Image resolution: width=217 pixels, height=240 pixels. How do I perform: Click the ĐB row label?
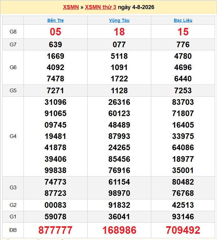click(x=13, y=230)
